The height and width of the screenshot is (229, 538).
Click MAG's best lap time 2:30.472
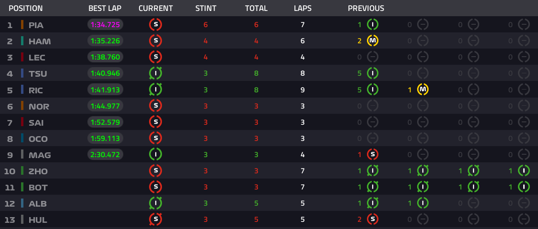click(x=105, y=154)
